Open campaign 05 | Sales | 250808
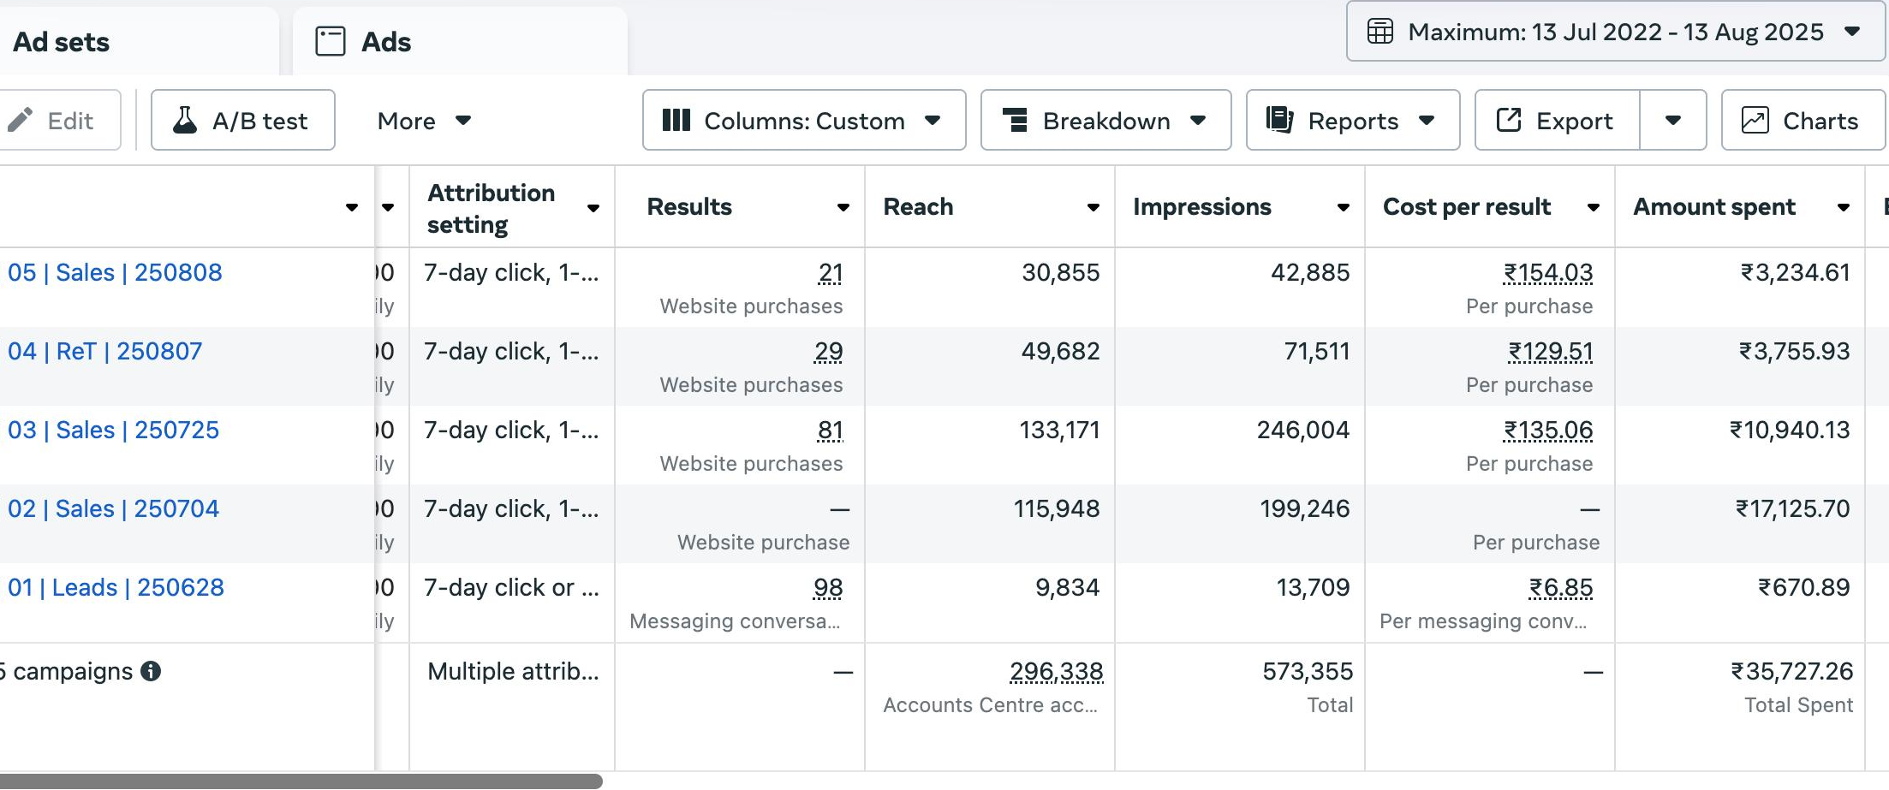This screenshot has width=1889, height=790. (115, 272)
